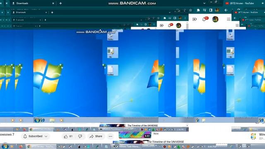
Task: Click the bookmark star in third nested toolbar
Action: (158, 18)
